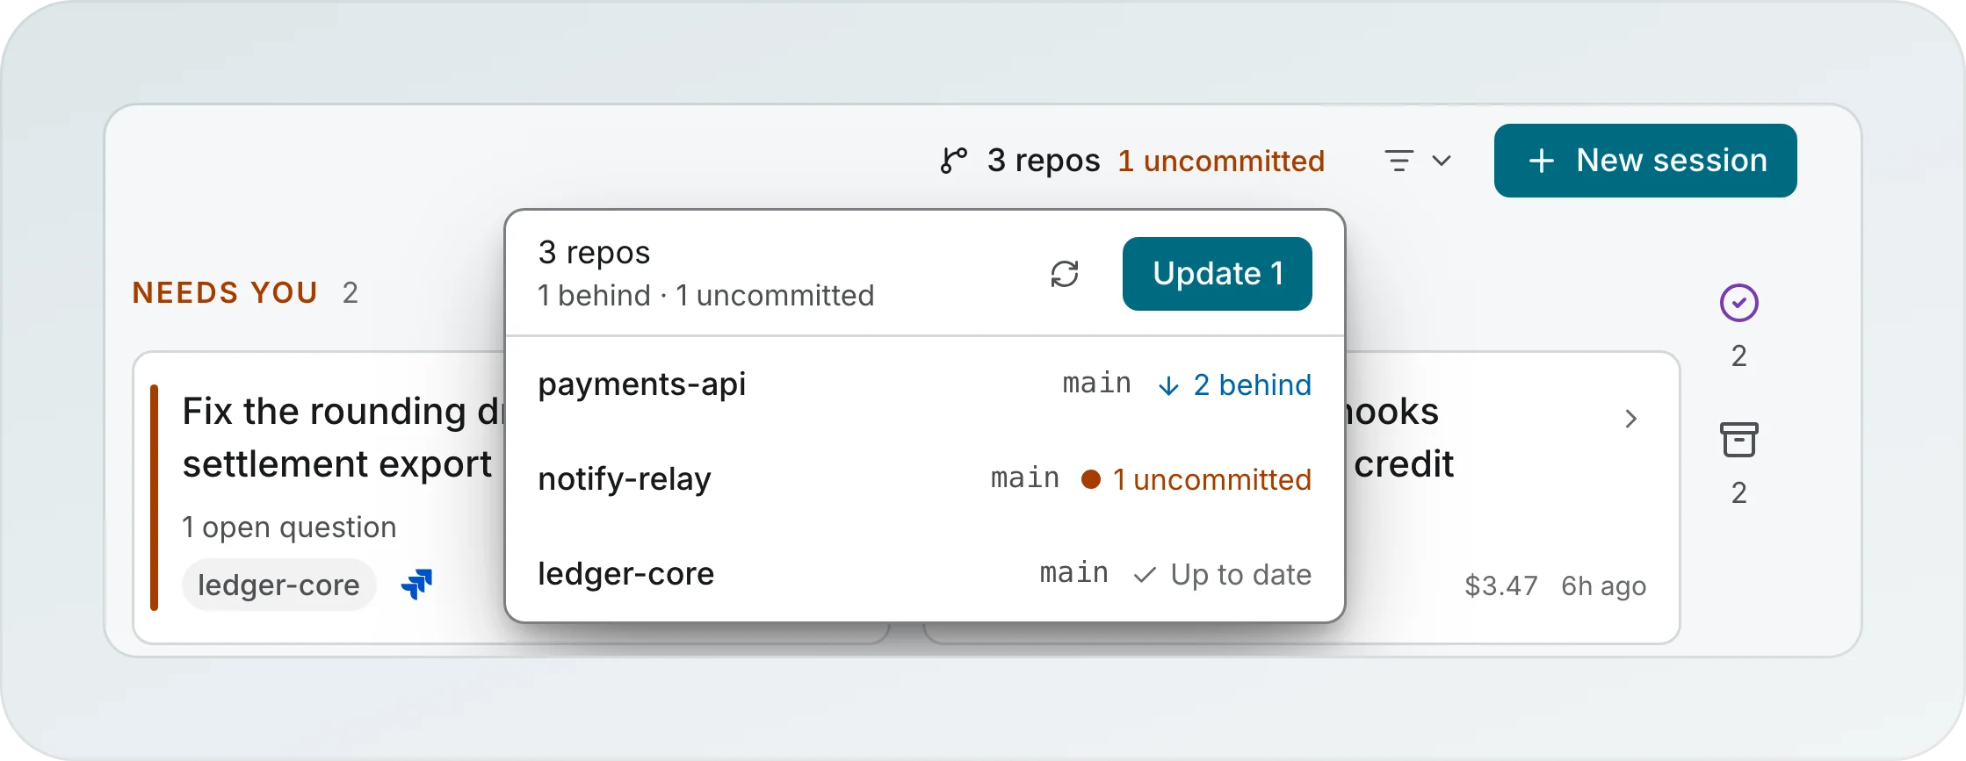The height and width of the screenshot is (761, 1966).
Task: Click the $3.47 cost value
Action: click(1501, 585)
